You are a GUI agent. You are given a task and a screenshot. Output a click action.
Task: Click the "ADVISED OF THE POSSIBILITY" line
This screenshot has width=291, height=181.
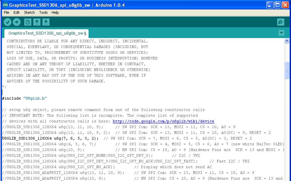coord(56,81)
